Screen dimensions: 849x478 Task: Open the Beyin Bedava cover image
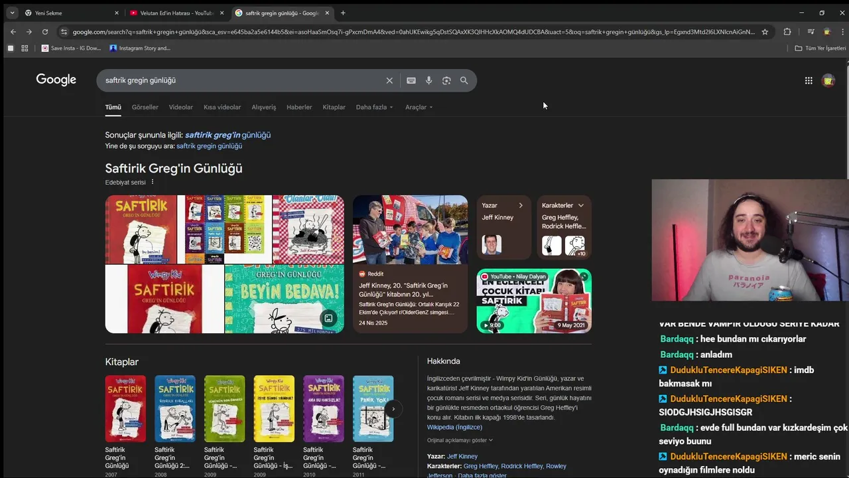coord(285,299)
